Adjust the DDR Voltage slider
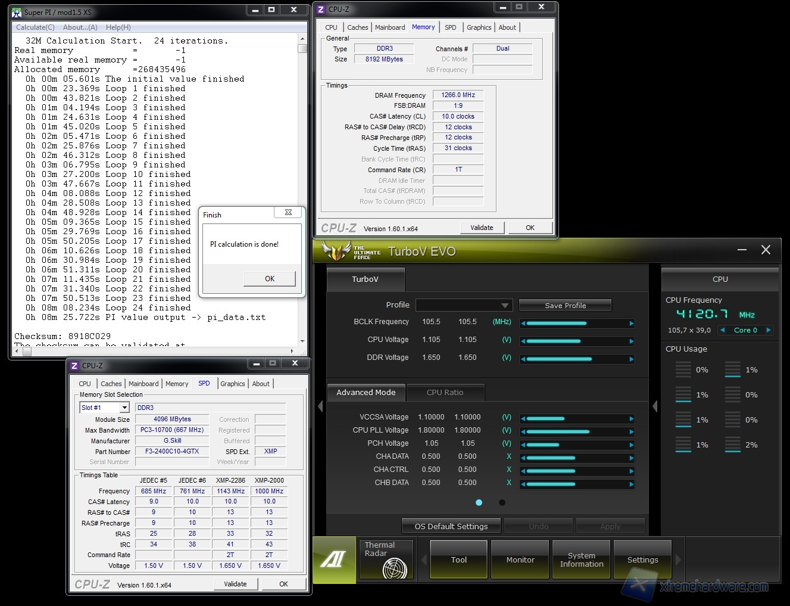This screenshot has height=606, width=790. (x=577, y=359)
